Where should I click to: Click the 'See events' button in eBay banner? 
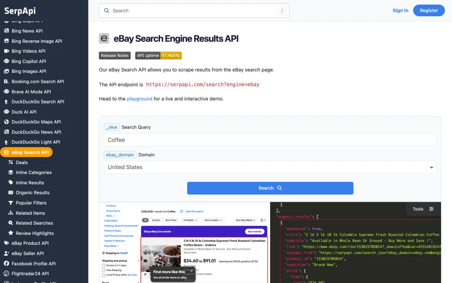pyautogui.click(x=255, y=231)
